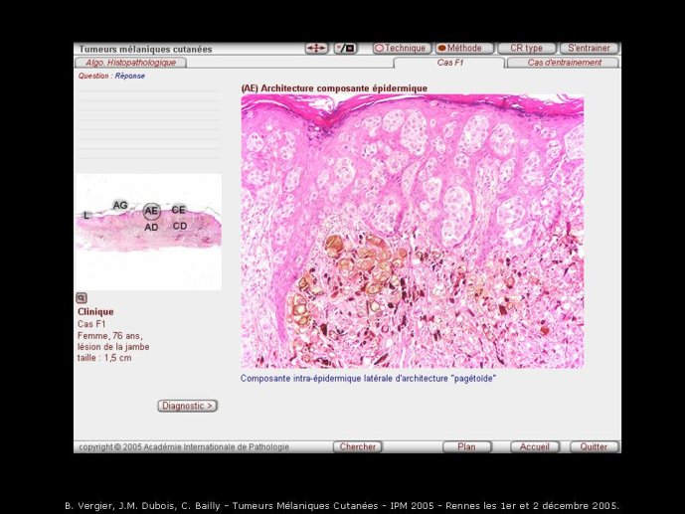Image resolution: width=685 pixels, height=514 pixels.
Task: Select the AD marker on the overview
Action: click(151, 227)
